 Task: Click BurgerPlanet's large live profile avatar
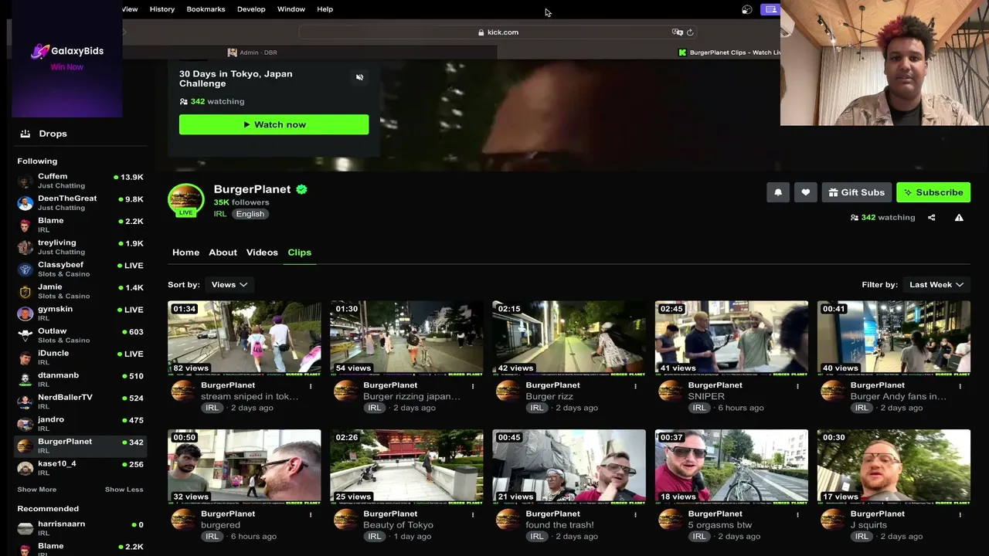pyautogui.click(x=186, y=199)
